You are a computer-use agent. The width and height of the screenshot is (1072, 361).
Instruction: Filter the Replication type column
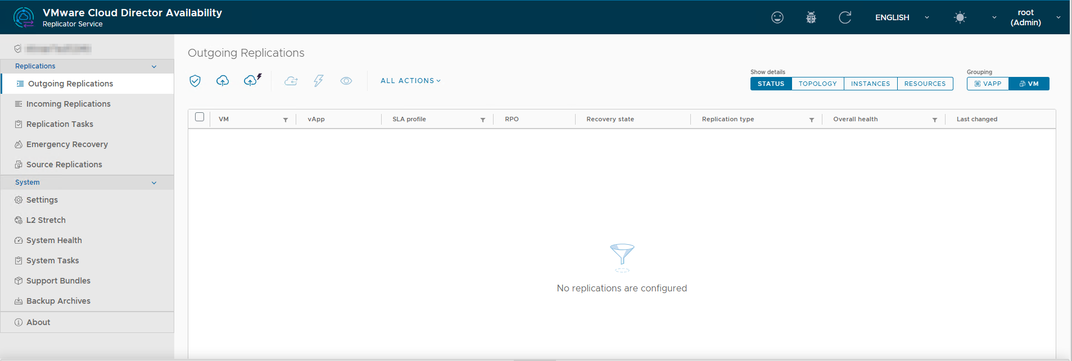[x=811, y=120]
